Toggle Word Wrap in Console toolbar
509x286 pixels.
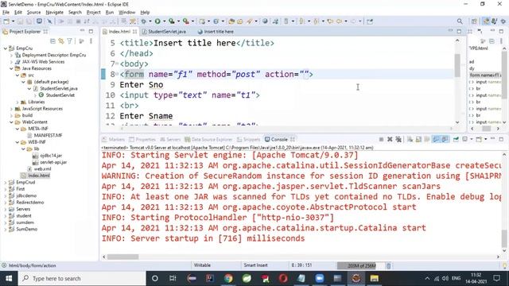click(x=427, y=140)
